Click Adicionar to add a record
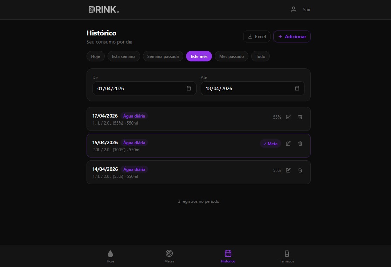The image size is (391, 267). (292, 36)
